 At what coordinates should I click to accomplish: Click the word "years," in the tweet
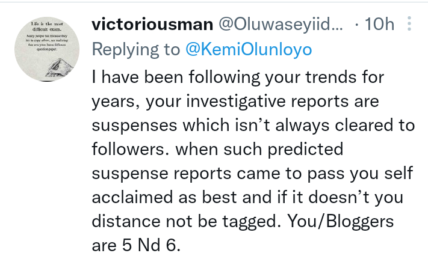117,102
